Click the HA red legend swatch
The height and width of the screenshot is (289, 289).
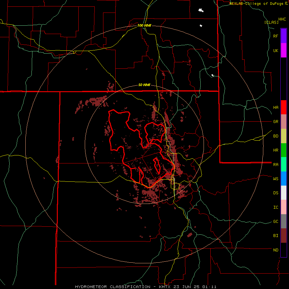[284, 107]
